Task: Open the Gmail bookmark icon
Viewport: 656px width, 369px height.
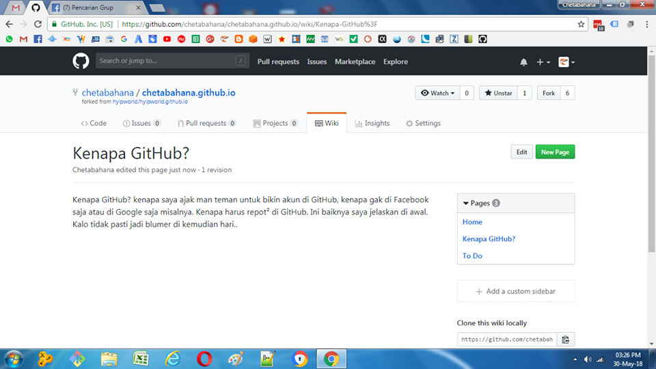Action: click(23, 39)
